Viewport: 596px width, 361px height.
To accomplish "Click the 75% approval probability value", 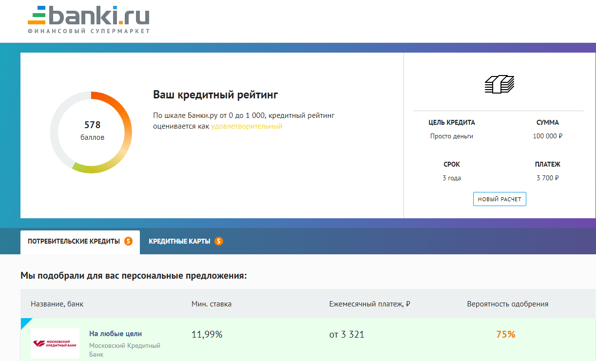I will coord(505,335).
